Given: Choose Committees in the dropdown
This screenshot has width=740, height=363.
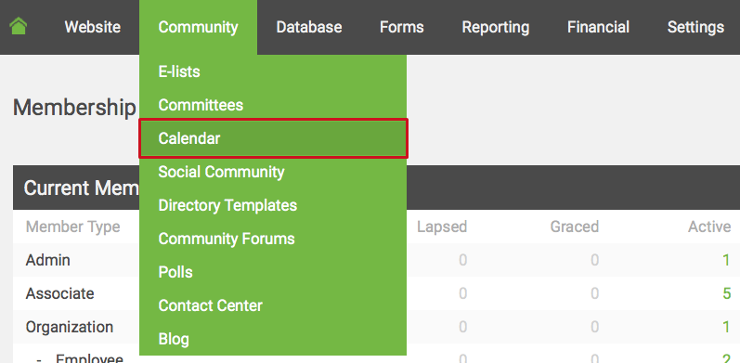Looking at the screenshot, I should [x=273, y=105].
